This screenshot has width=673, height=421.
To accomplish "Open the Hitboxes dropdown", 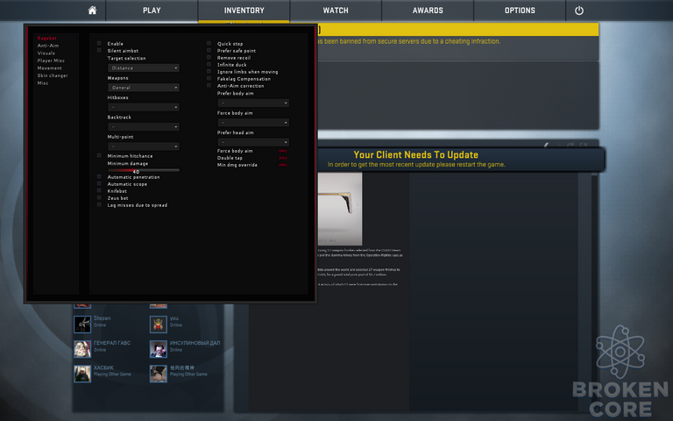I will tap(144, 107).
